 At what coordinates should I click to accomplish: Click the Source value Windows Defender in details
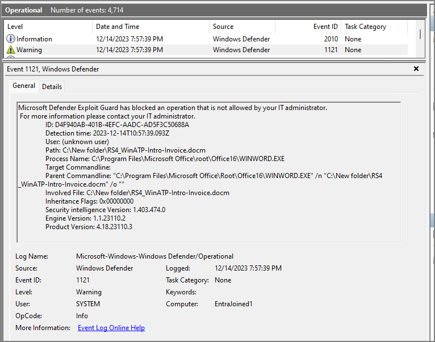tap(104, 268)
